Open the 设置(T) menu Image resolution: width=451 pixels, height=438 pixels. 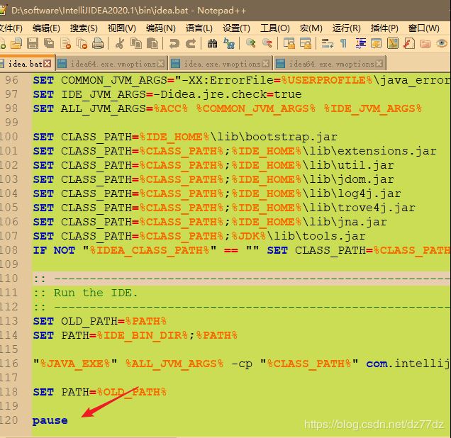tap(236, 28)
